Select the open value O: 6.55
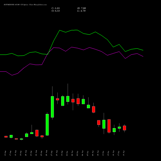The image size is (161, 161). (x=56, y=11)
